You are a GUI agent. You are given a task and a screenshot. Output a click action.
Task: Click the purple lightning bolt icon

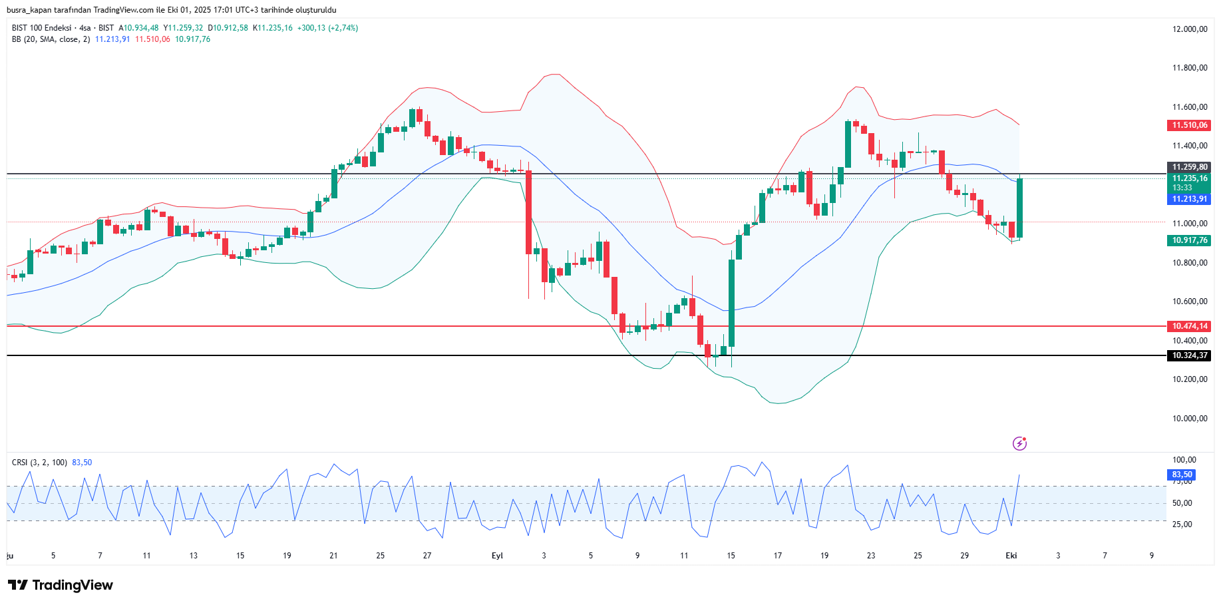coord(1019,443)
